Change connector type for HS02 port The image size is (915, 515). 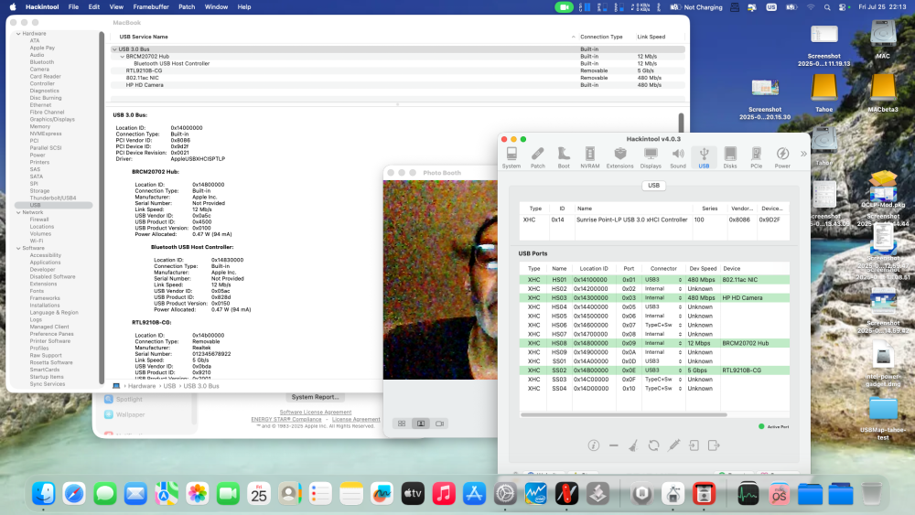(662, 289)
